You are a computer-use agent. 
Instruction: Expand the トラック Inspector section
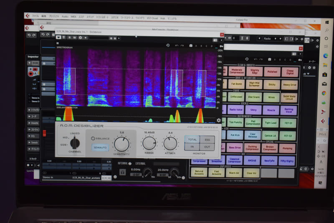[34, 110]
